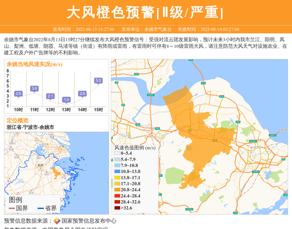
Task: Click the 发布单位 余姚市气象台 text
Action: 146,29
